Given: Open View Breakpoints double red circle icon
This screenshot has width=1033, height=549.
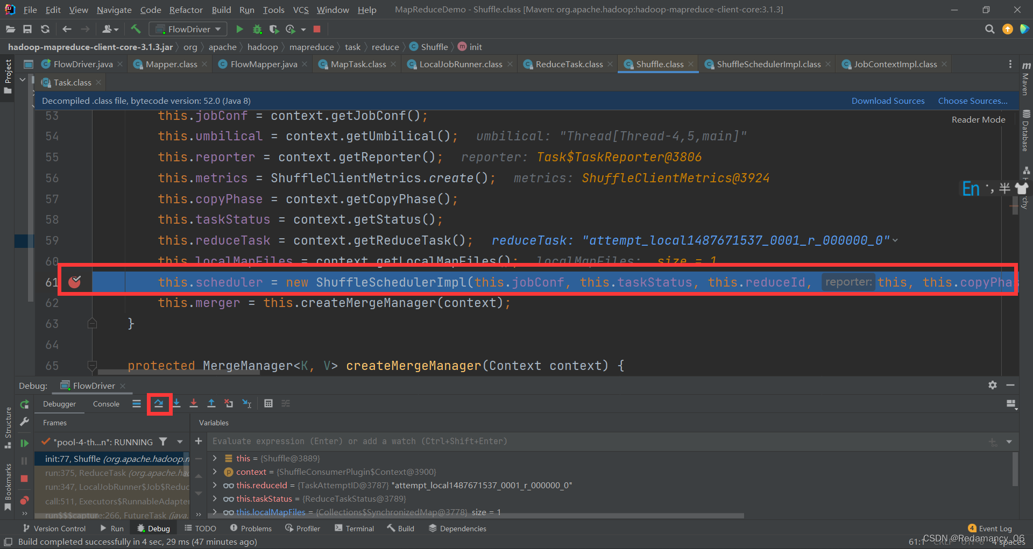Looking at the screenshot, I should 24,501.
